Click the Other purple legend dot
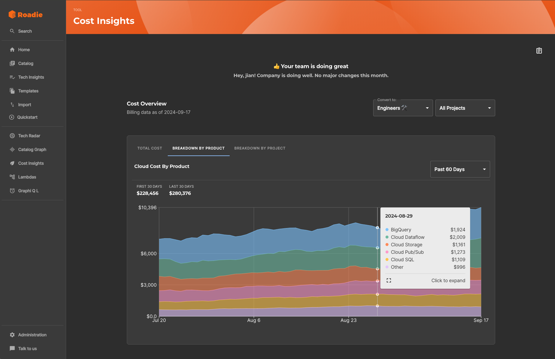Screen dimensions: 555x359 tap(387, 267)
